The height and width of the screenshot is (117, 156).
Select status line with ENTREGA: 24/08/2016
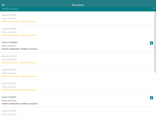pyautogui.click(x=19, y=63)
